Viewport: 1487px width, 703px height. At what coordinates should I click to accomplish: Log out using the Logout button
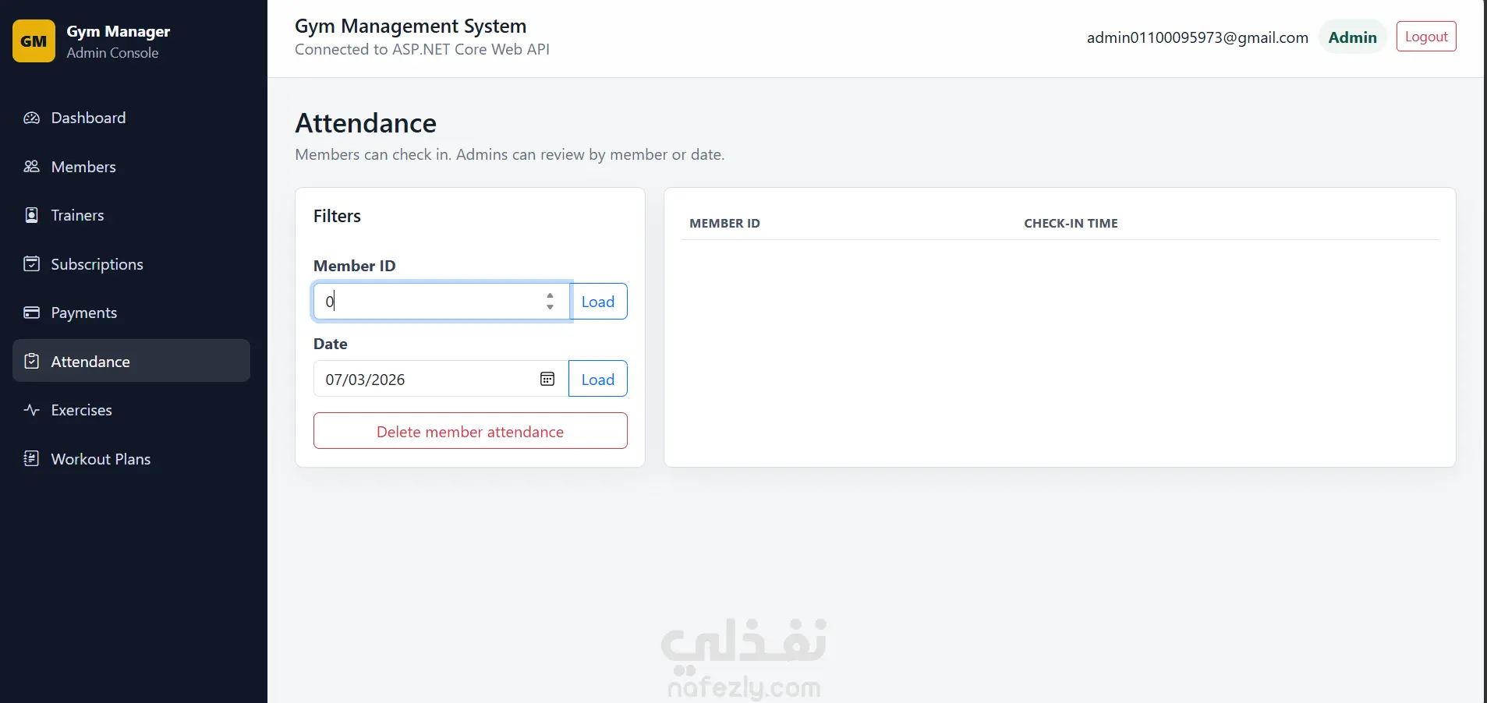click(1426, 37)
